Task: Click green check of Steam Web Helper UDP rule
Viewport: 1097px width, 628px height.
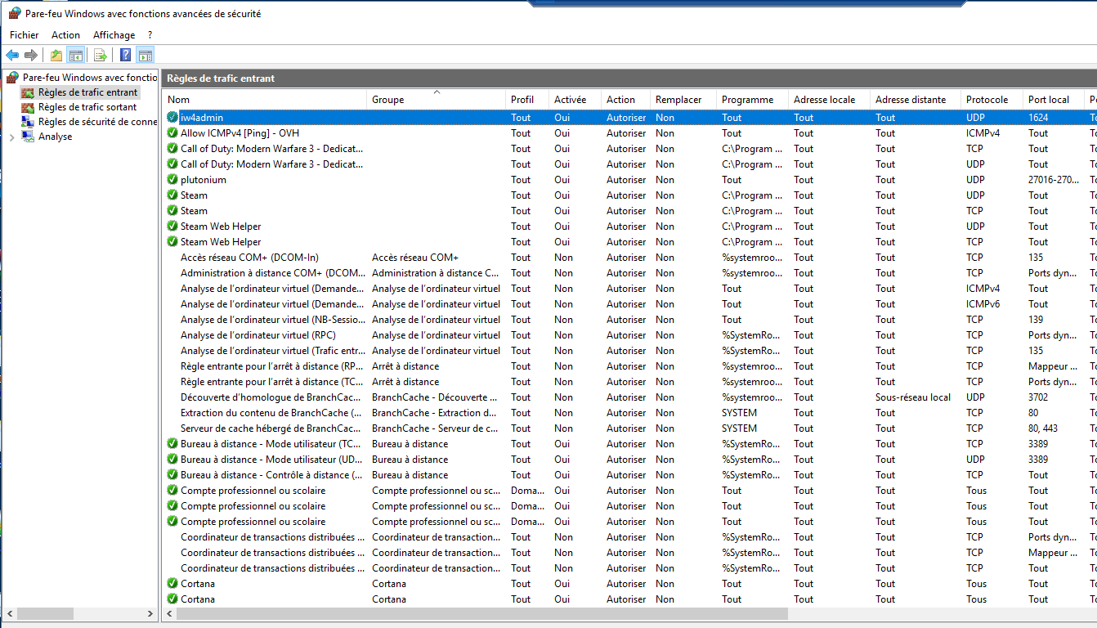Action: 172,227
